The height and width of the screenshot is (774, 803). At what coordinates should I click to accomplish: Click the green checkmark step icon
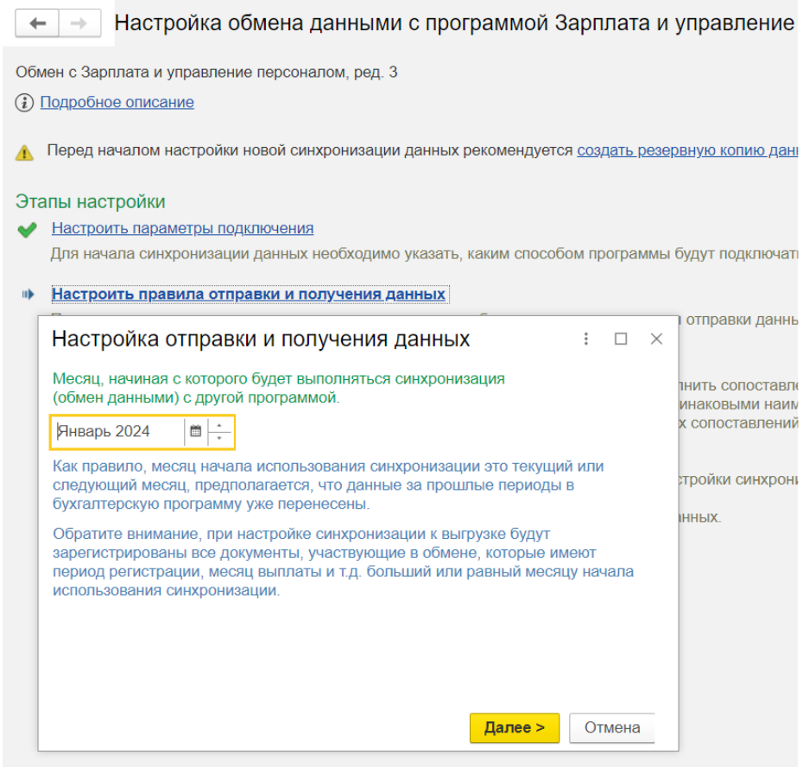click(x=27, y=230)
